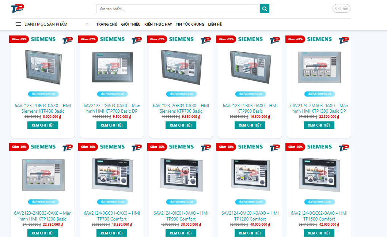Click Xem chi tiết for KTP700 Basic DP
This screenshot has width=387, height=237.
coord(112,125)
